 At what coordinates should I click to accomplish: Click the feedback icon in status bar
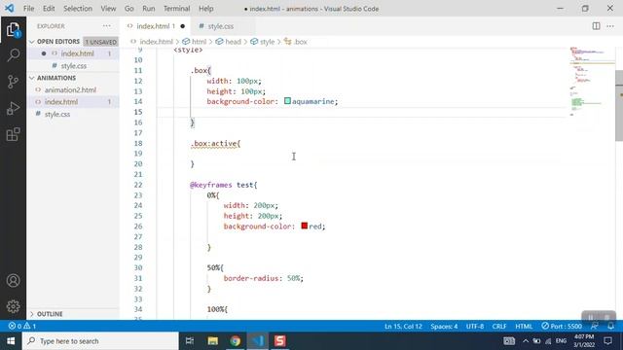coord(595,326)
